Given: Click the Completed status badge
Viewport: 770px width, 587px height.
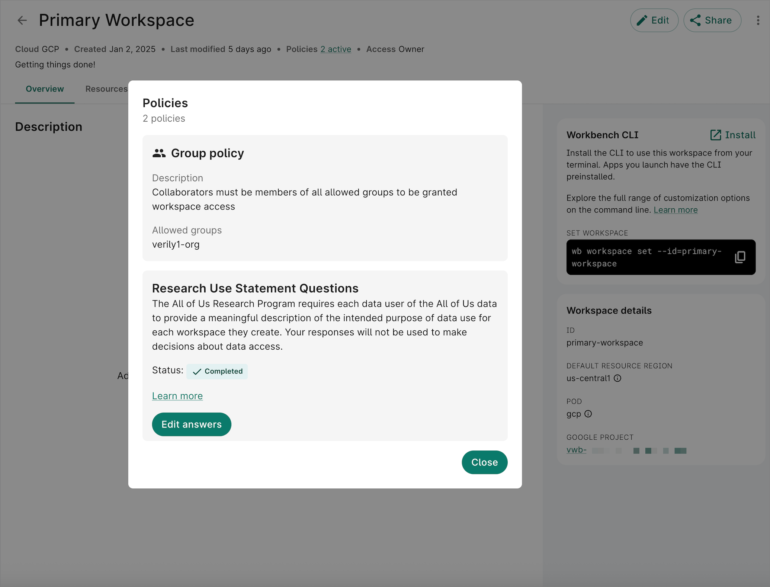Looking at the screenshot, I should point(217,371).
